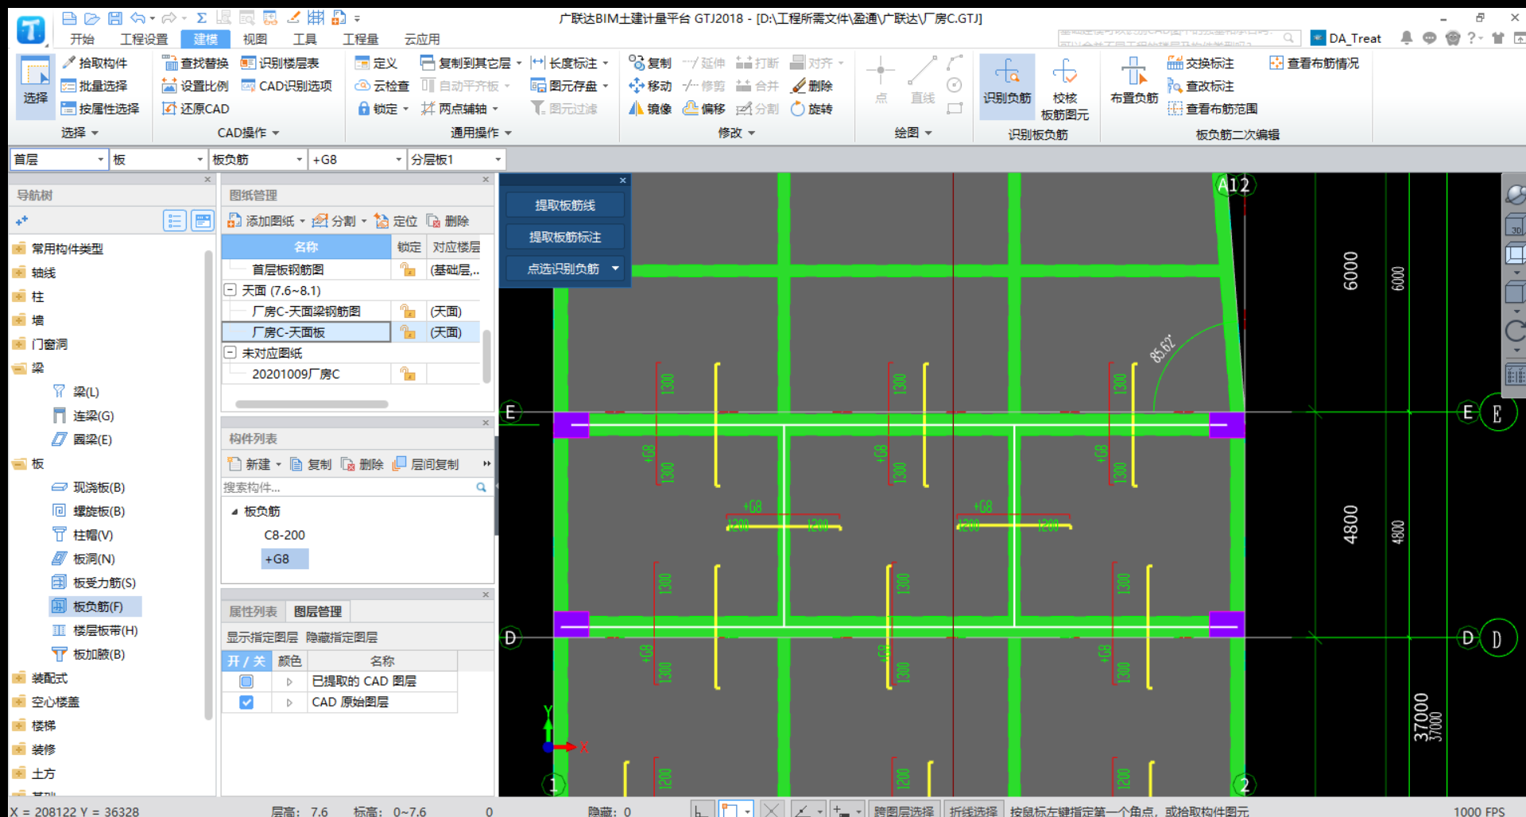Click the 查看布筋情况 icon
This screenshot has height=817, width=1526.
(1276, 63)
